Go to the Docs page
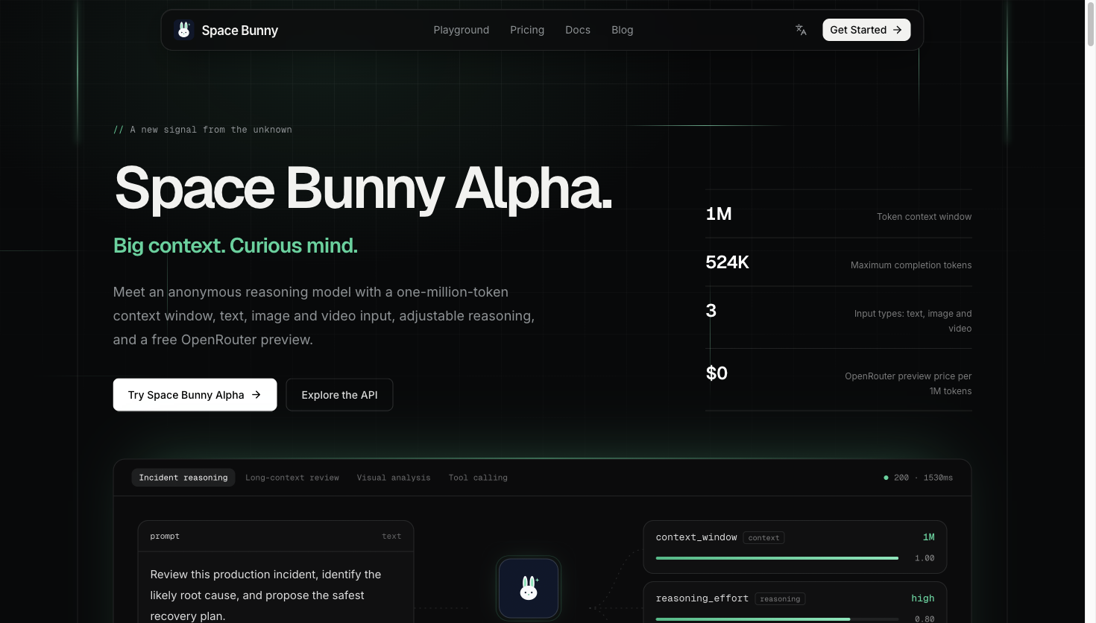The image size is (1096, 623). pyautogui.click(x=578, y=30)
